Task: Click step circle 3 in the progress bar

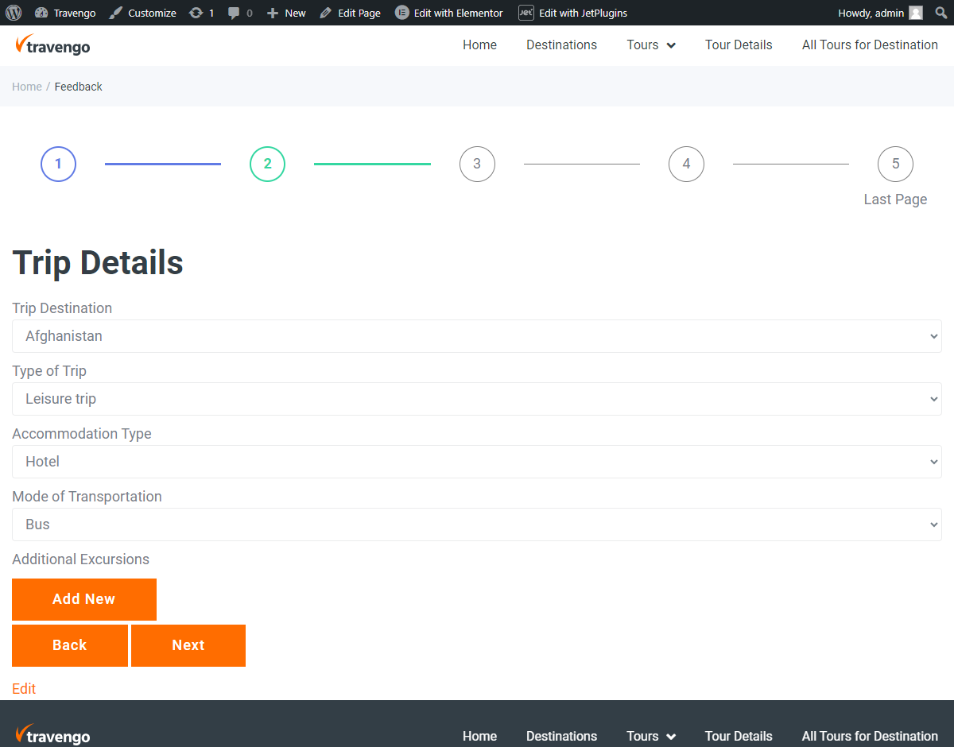Action: 477,164
